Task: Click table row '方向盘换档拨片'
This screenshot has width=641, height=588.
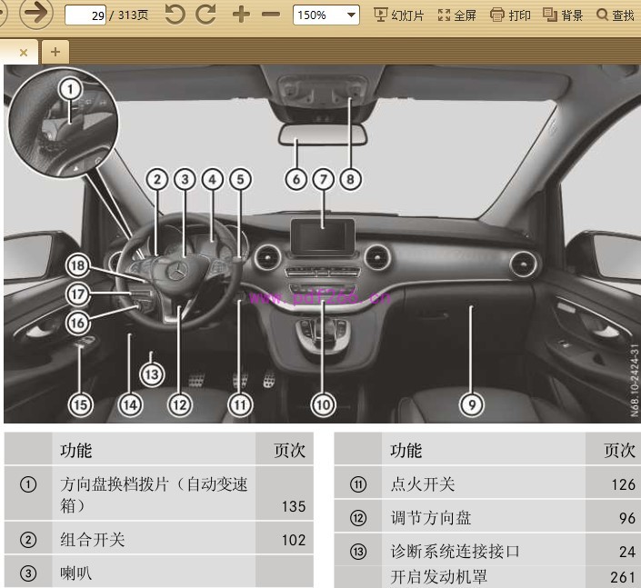Action: [158, 493]
